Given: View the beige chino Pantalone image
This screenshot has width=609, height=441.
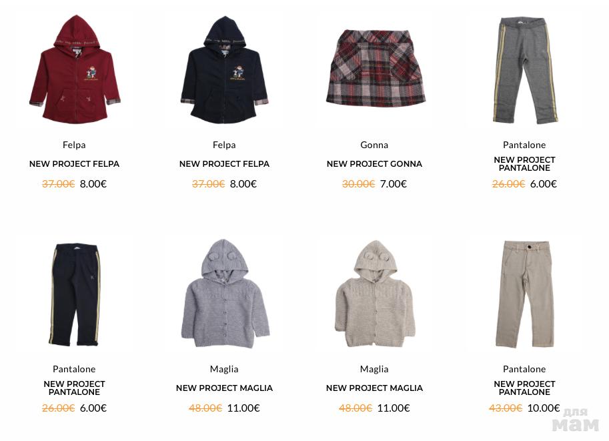Looking at the screenshot, I should coord(524,294).
